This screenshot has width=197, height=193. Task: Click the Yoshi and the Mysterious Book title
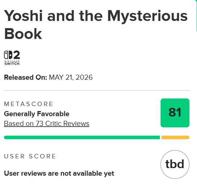(96, 25)
